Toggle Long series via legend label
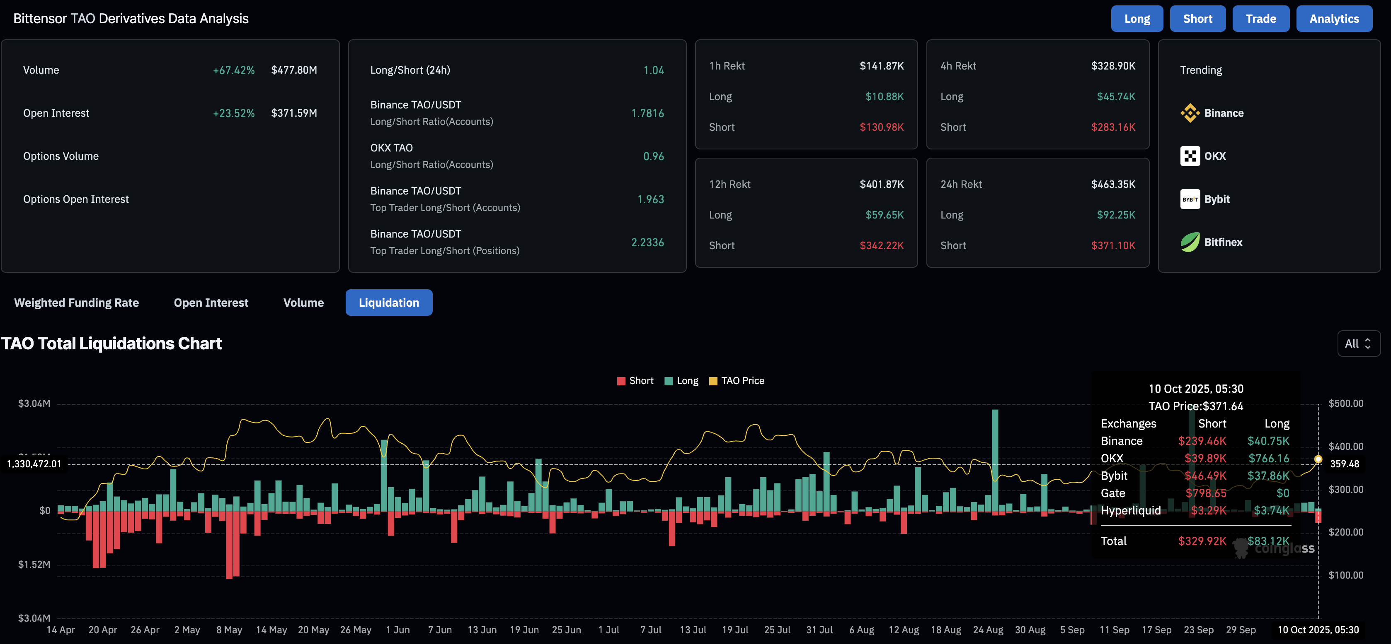The width and height of the screenshot is (1391, 644). pos(687,381)
